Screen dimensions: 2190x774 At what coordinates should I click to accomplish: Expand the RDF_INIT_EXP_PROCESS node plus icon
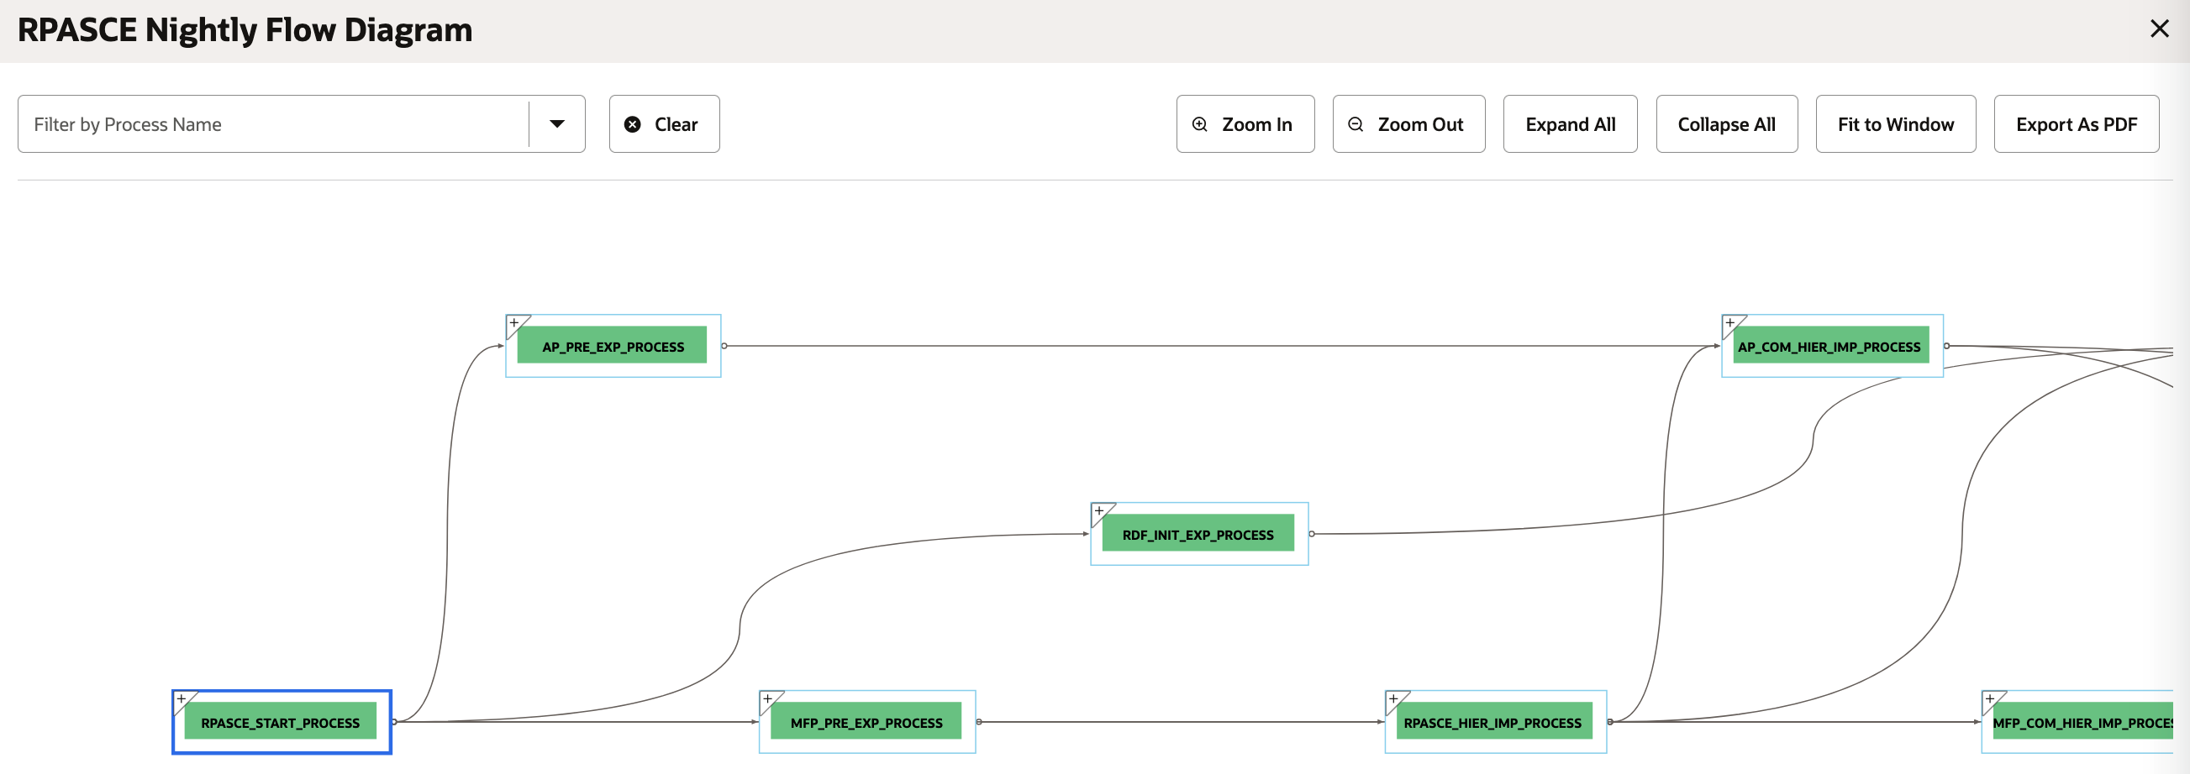pos(1099,510)
